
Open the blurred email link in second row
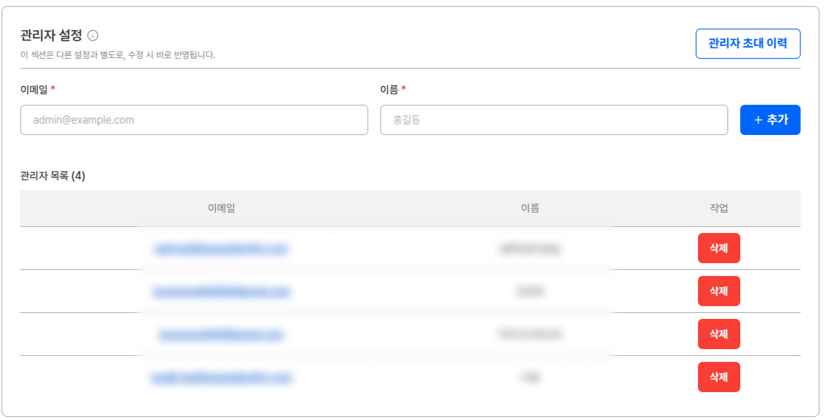tap(220, 291)
